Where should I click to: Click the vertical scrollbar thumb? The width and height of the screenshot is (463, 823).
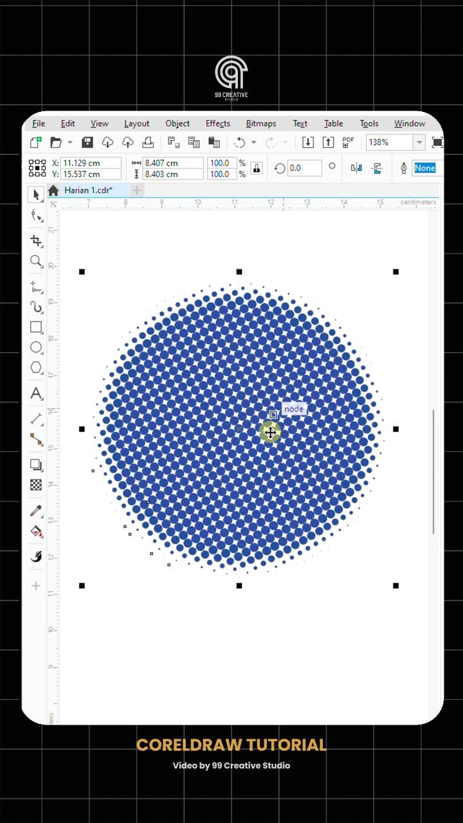coord(435,471)
